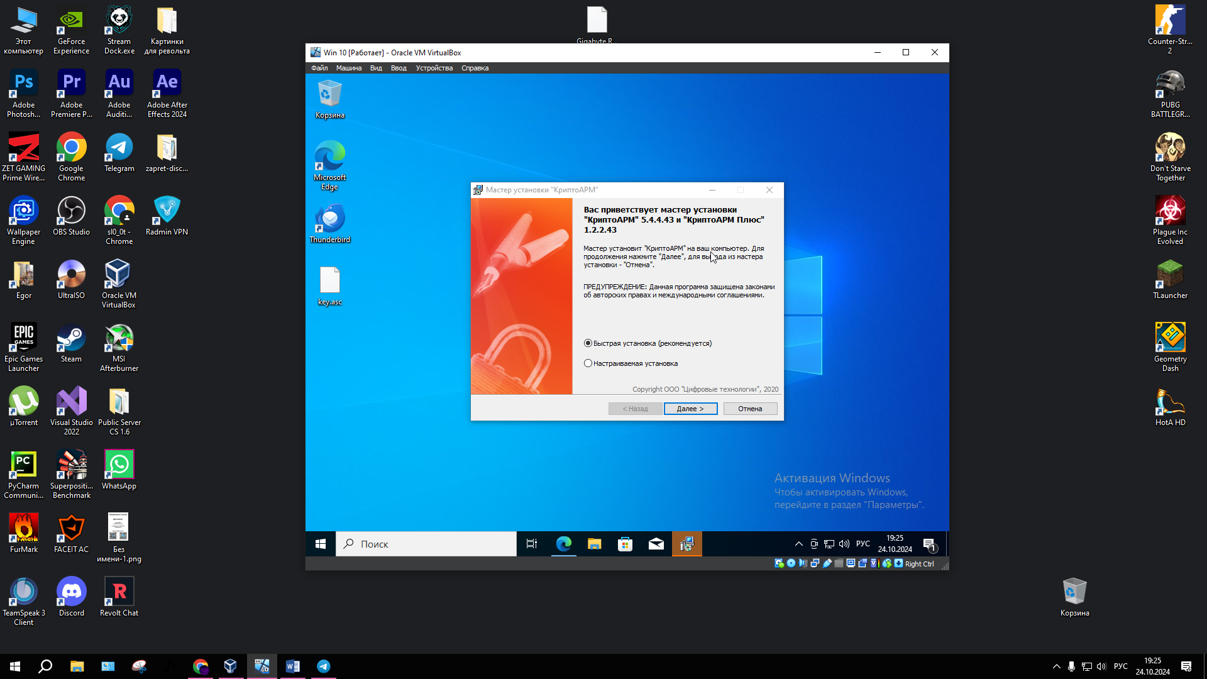Select the TLauncher desktop icon
This screenshot has width=1207, height=679.
1171,280
